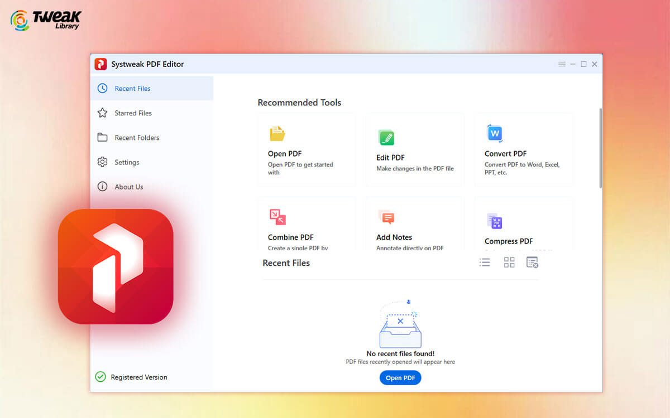Clear the recent files list icon
The image size is (670, 418).
coord(532,262)
